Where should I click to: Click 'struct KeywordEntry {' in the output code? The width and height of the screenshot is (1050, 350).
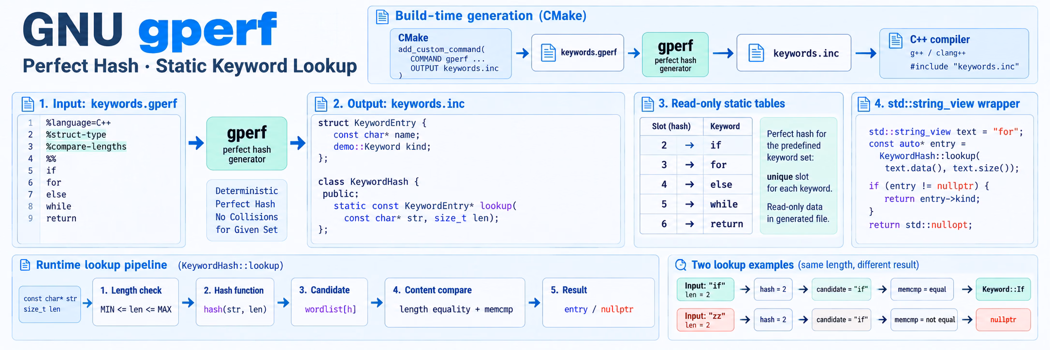372,123
